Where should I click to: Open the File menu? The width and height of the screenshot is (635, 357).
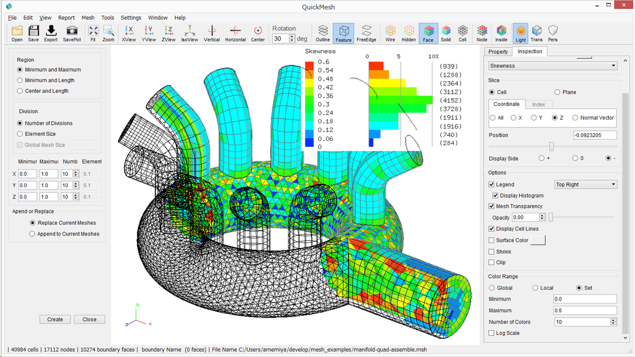pos(12,18)
